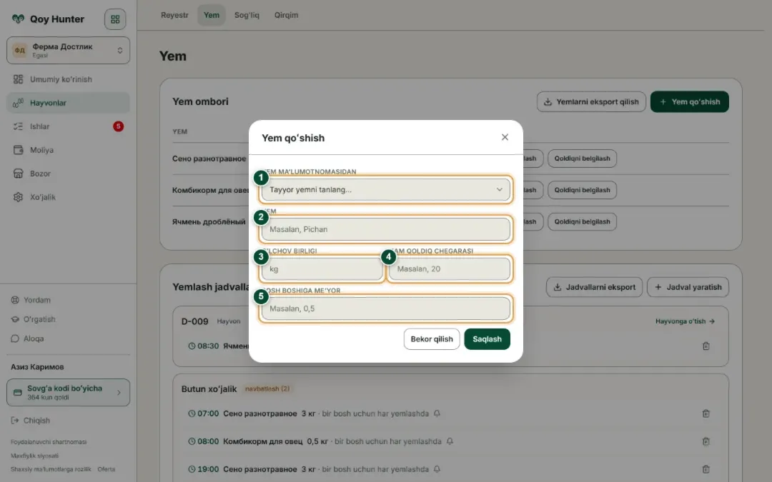Image resolution: width=772 pixels, height=482 pixels.
Task: Click the Jadval yaratish button
Action: click(x=688, y=287)
